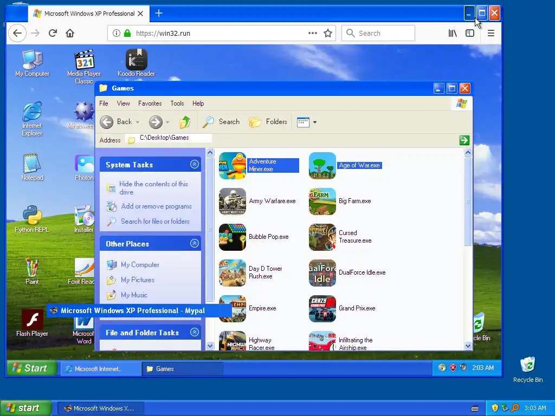Select Day D Tower Rush.exe icon

[x=232, y=272]
